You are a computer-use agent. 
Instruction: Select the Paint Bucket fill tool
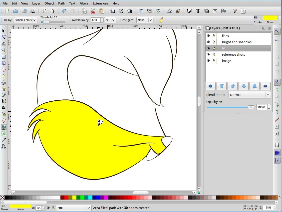(x=3, y=127)
